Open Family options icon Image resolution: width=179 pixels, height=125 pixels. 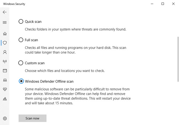(5, 99)
